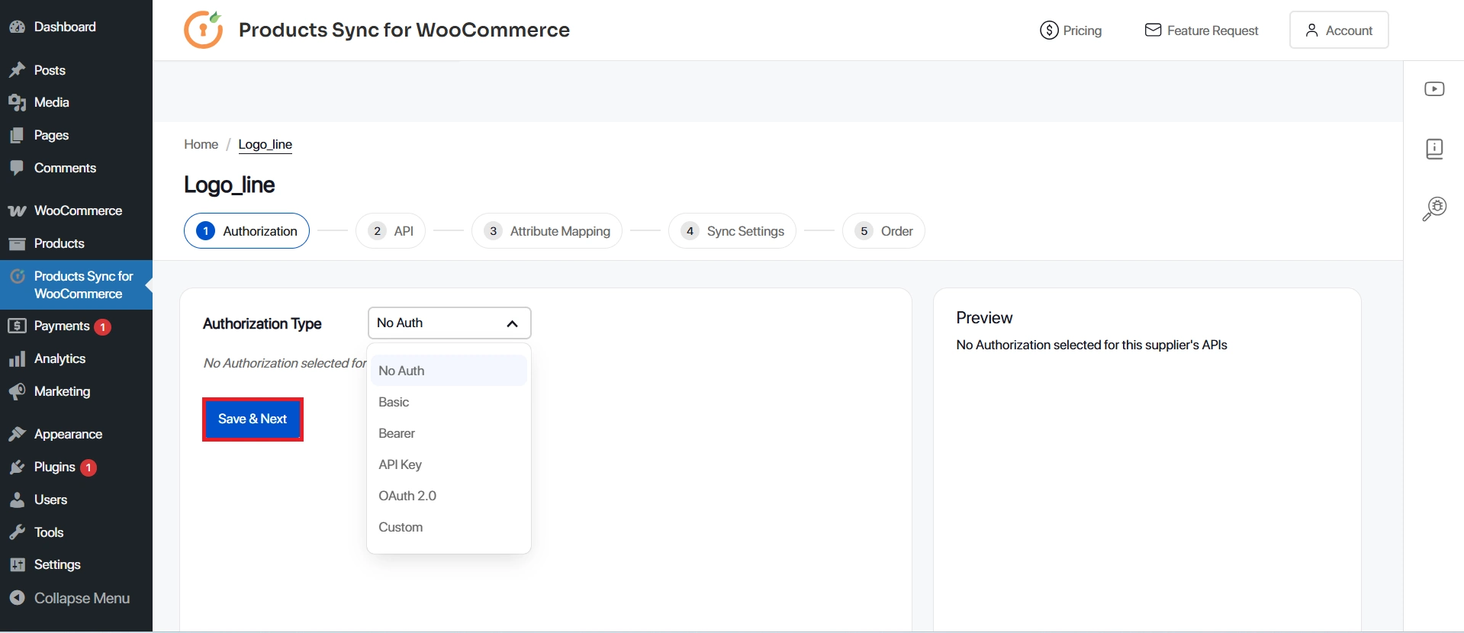Open the documentation info icon in right sidebar

pyautogui.click(x=1434, y=149)
